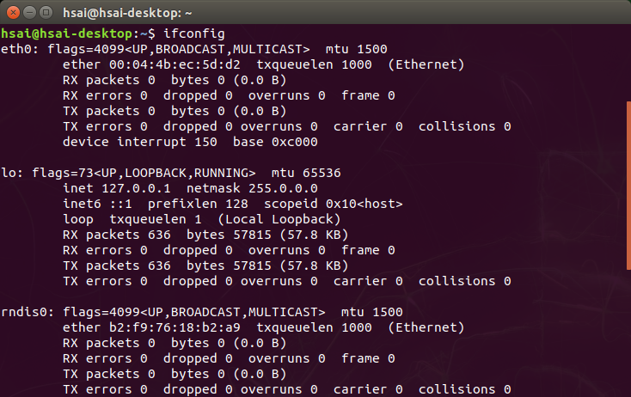631x397 pixels.
Task: Click lo TX packets 636 text
Action: [117, 266]
